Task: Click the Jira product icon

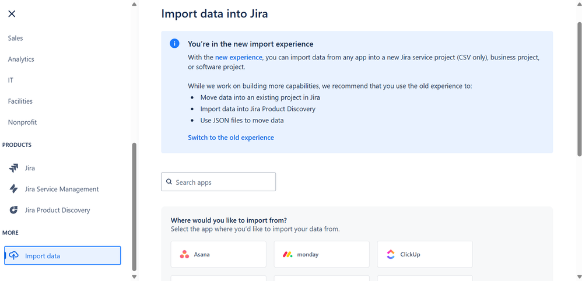Action: point(14,168)
